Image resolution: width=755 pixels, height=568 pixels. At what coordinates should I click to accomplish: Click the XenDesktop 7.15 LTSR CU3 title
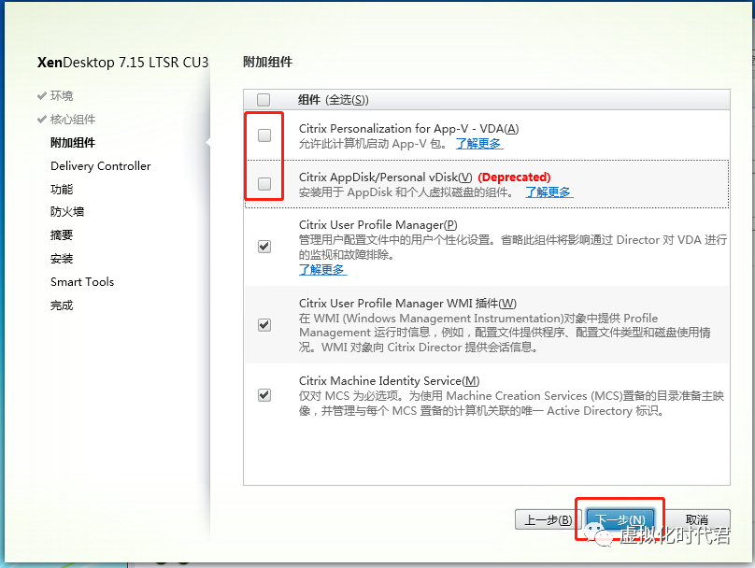coord(122,63)
